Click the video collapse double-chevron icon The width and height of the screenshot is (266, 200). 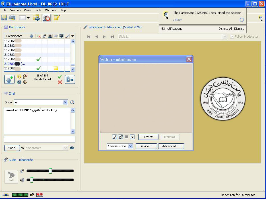point(132,137)
